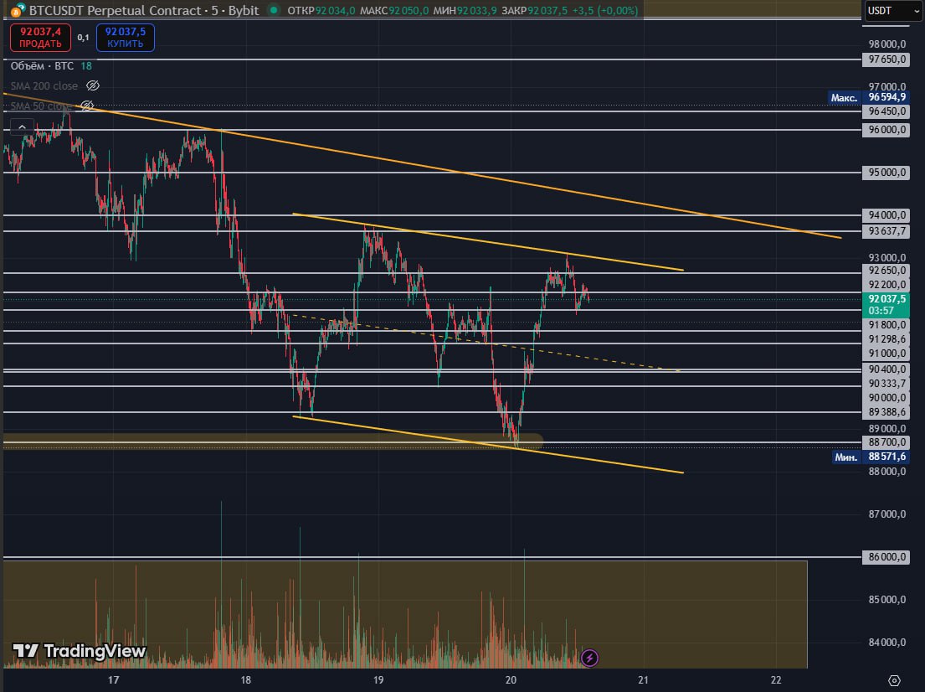Select the 93637,7 horizontal level price label
925x692 pixels.
pyautogui.click(x=886, y=231)
